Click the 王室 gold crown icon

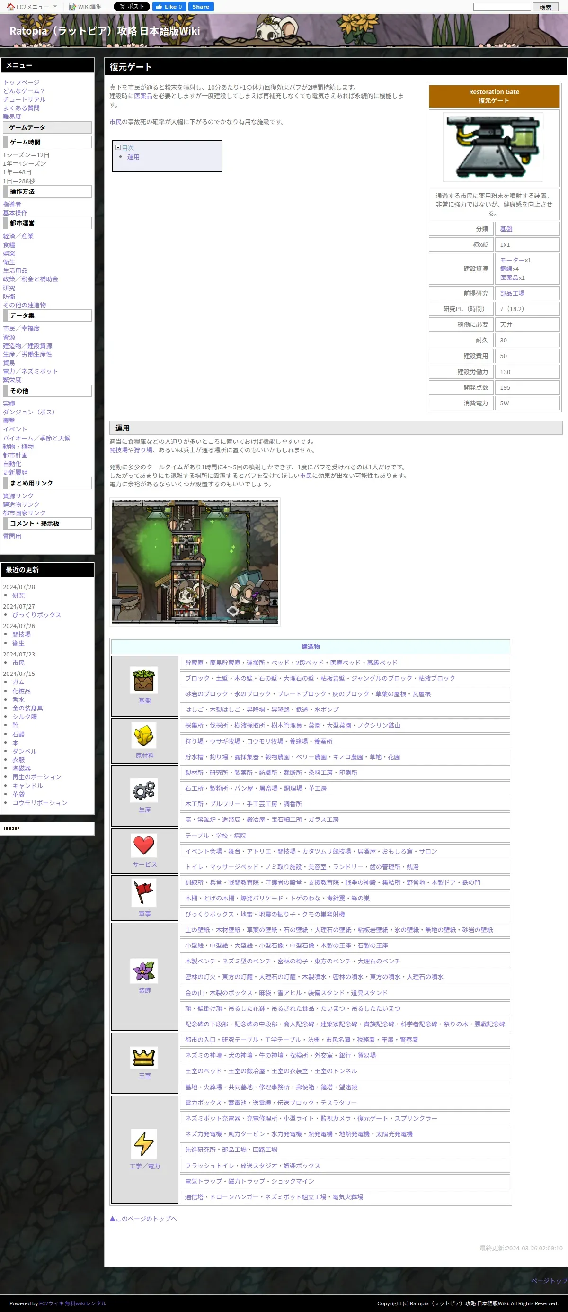(144, 1057)
